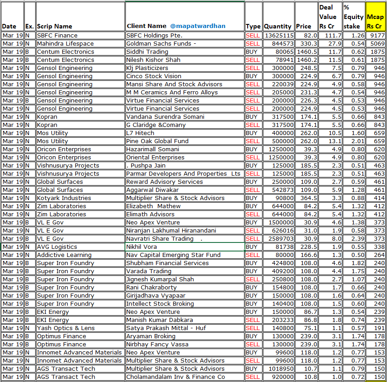Screen dimensions: 387x382
Task: Select the 'Hazarimall Somani' cell
Action: coord(185,149)
